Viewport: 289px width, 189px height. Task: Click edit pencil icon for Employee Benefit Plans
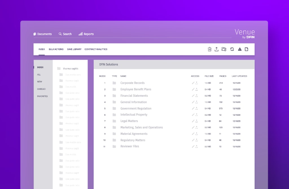point(193,89)
